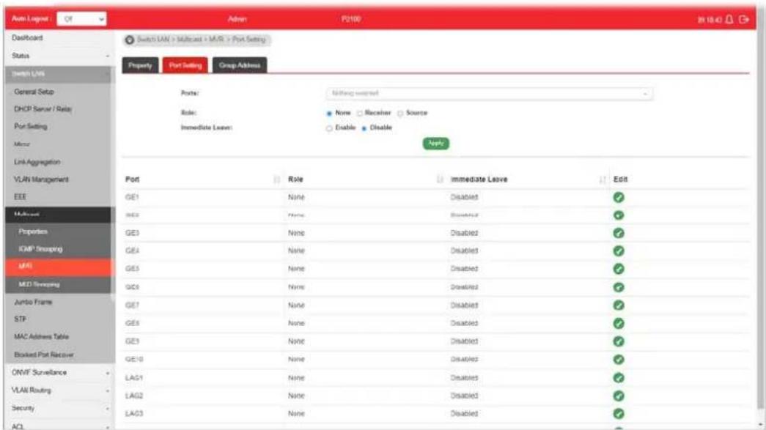Edit the GE10 port row
Viewport: 766px width, 430px height.
[619, 359]
